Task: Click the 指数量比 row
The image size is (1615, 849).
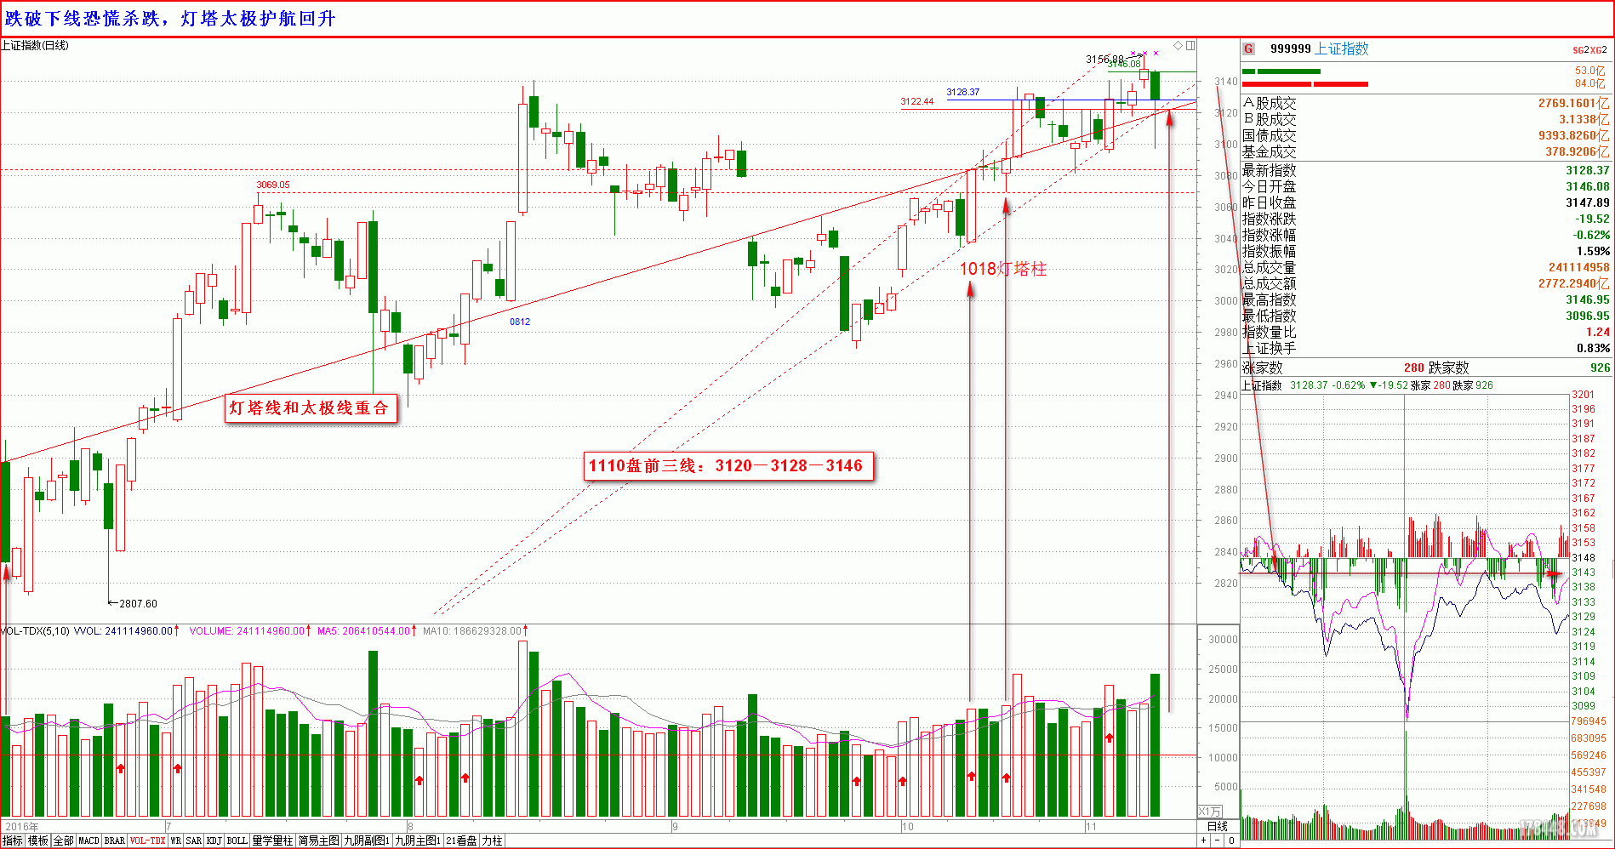Action: tap(1426, 332)
